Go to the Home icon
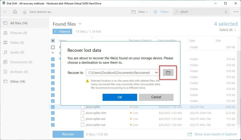Viewport: 241px width, 140px height. pyautogui.click(x=15, y=12)
